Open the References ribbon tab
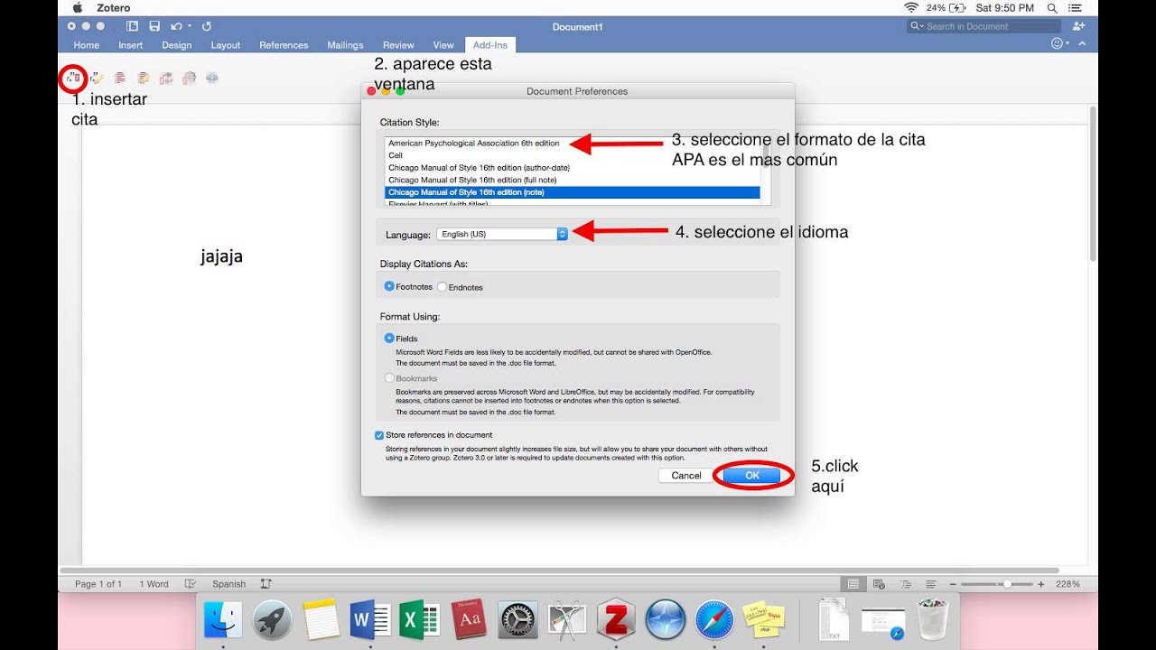Viewport: 1156px width, 650px height. coord(284,45)
